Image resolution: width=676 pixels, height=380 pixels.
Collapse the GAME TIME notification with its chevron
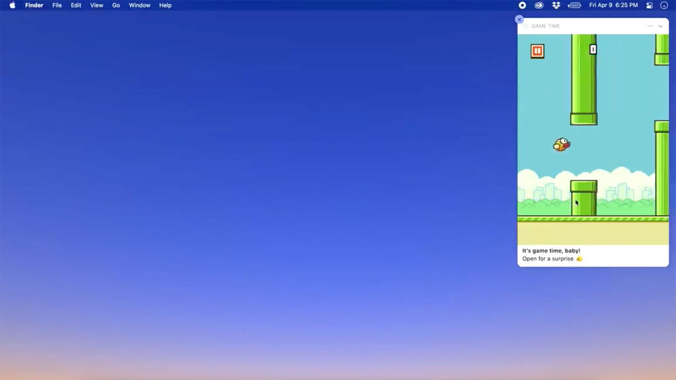[x=660, y=26]
